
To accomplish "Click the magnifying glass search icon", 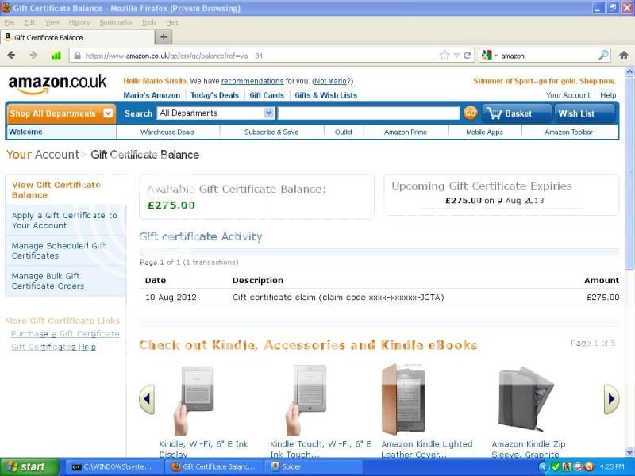I will [x=603, y=56].
